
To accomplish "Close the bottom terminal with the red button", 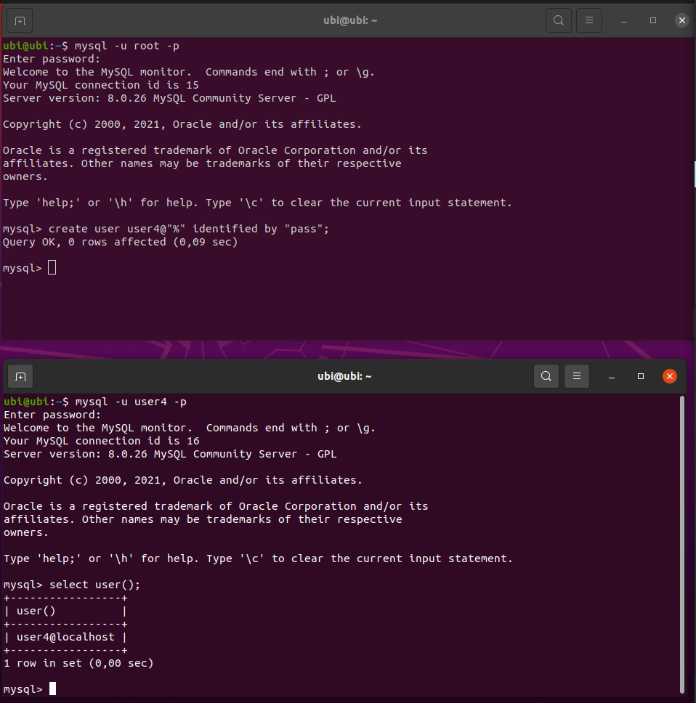I will point(670,376).
